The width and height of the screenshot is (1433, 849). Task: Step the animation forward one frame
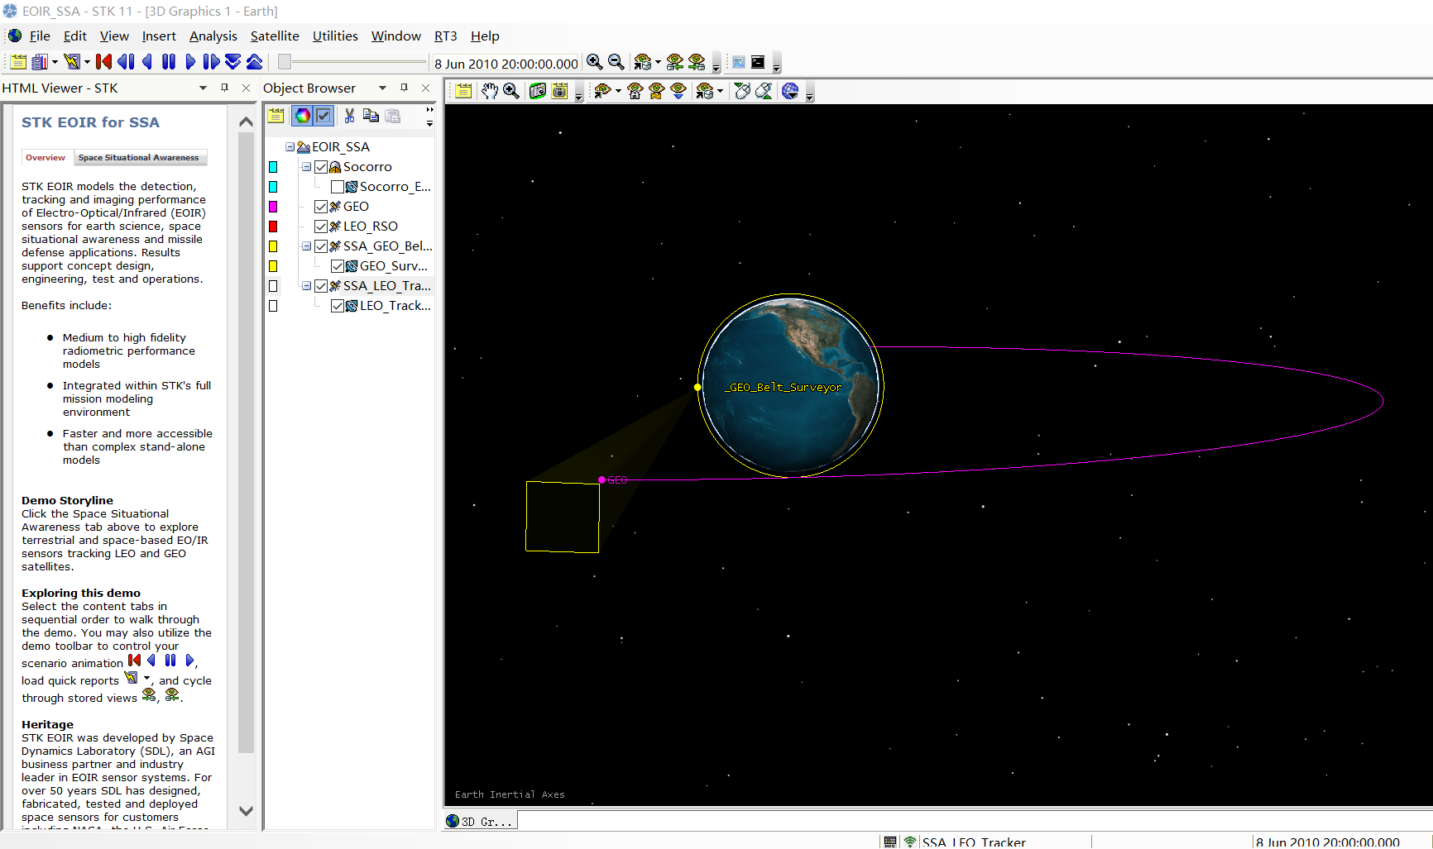click(211, 62)
